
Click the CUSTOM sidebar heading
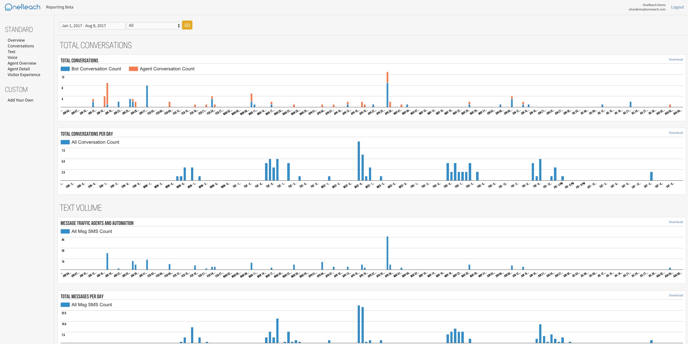tap(16, 89)
